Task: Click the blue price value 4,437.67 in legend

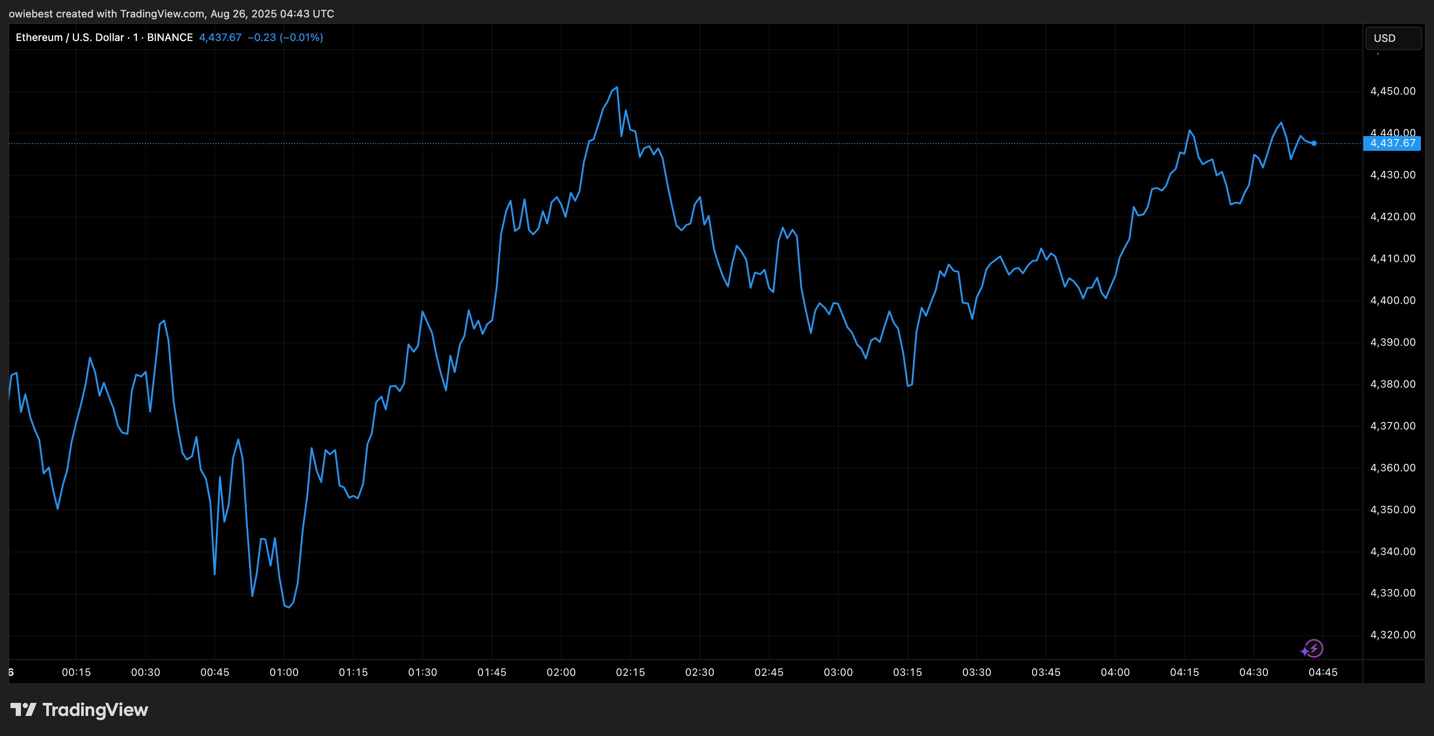Action: click(220, 37)
